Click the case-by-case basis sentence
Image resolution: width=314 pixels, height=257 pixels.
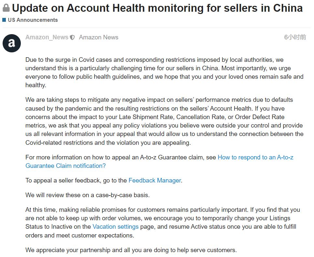[x=88, y=195]
